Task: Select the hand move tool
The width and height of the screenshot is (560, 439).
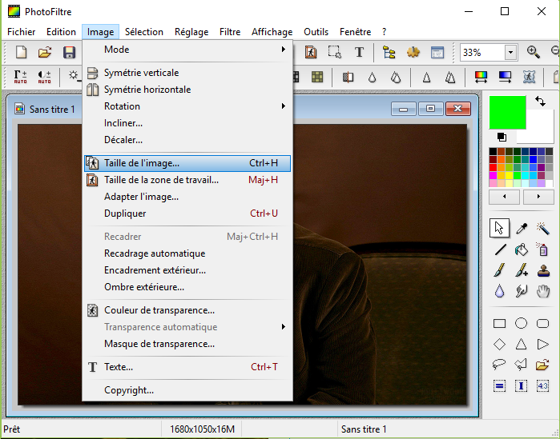Action: (543, 292)
